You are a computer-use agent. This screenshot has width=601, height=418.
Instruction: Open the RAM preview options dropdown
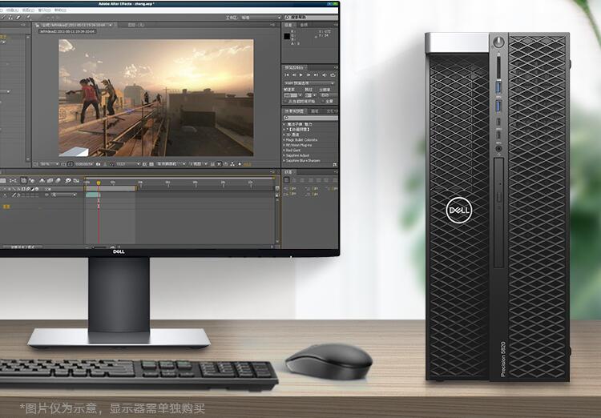coord(309,82)
